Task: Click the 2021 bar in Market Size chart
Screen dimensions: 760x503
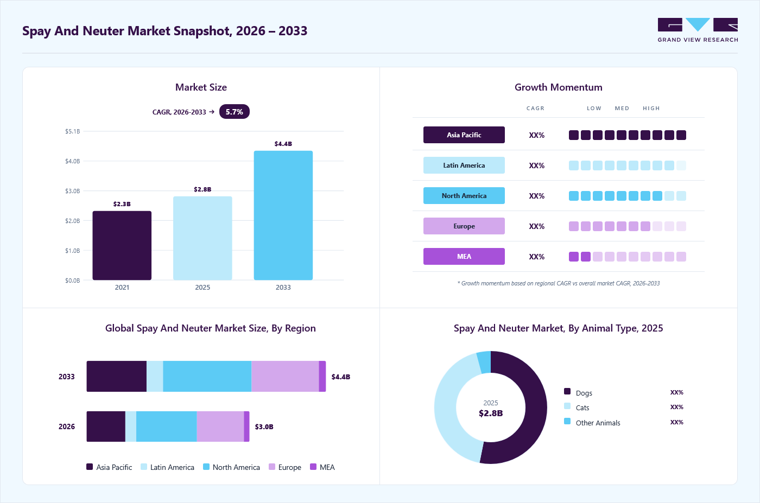Action: click(122, 245)
